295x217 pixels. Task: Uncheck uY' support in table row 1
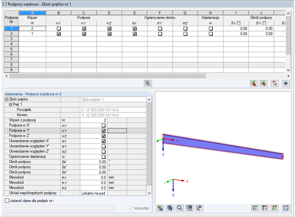(x=84, y=28)
